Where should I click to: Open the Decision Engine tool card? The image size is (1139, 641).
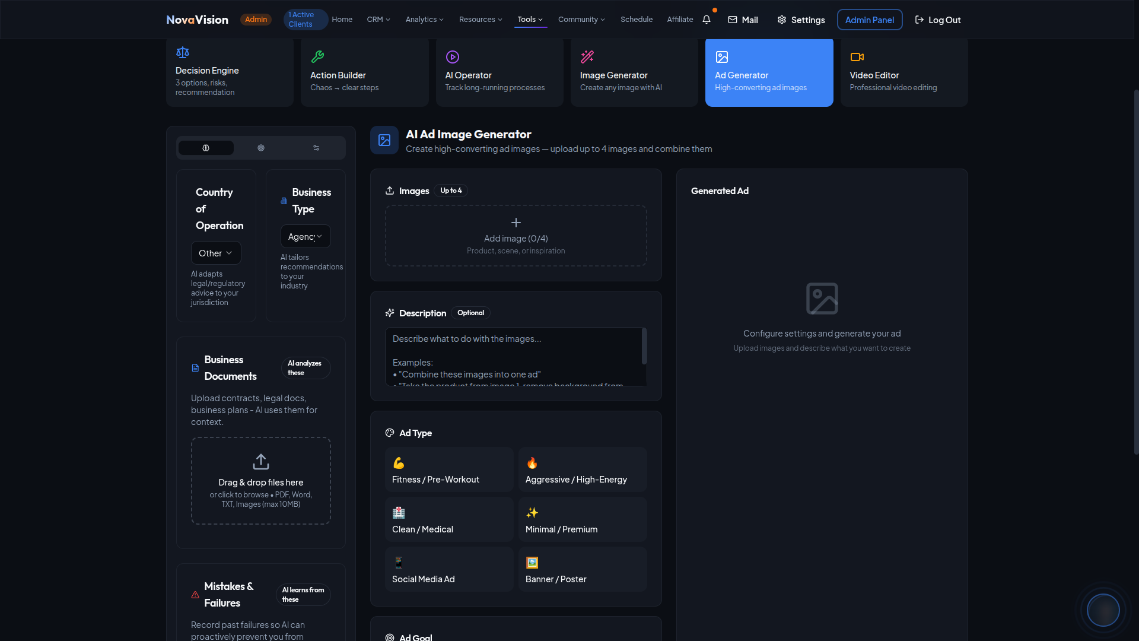(x=230, y=72)
